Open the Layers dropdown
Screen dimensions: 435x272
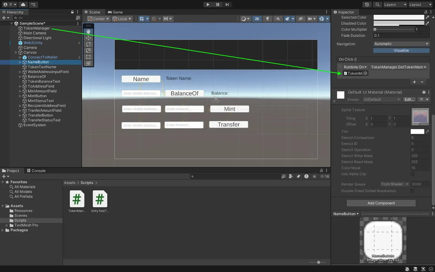[395, 5]
